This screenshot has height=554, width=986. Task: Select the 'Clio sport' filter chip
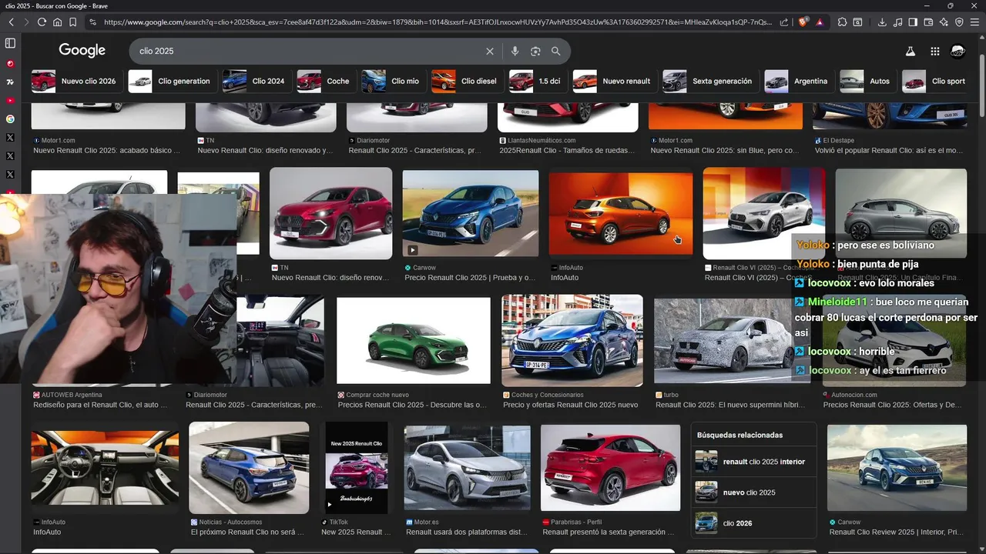tap(936, 81)
